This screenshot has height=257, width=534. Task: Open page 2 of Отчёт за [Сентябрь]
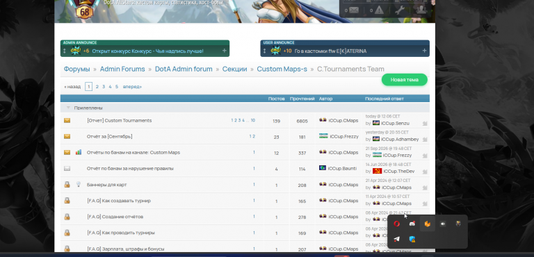click(253, 136)
